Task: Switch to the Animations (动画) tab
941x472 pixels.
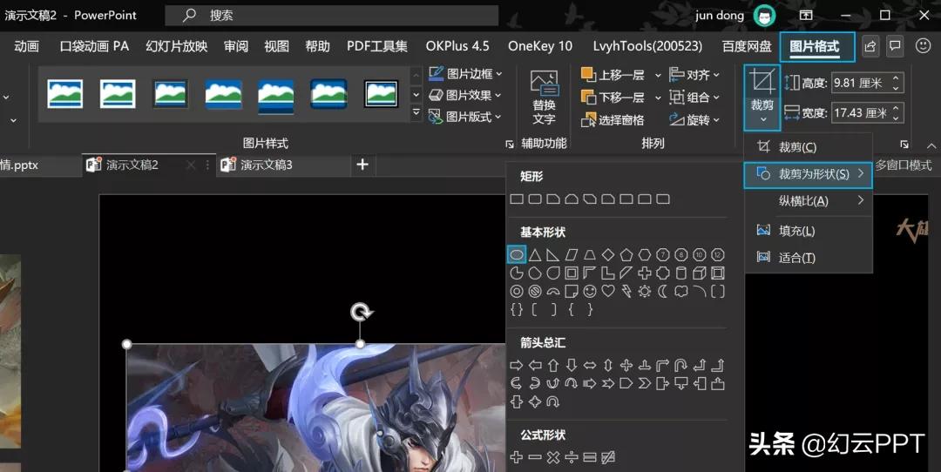Action: coord(26,46)
